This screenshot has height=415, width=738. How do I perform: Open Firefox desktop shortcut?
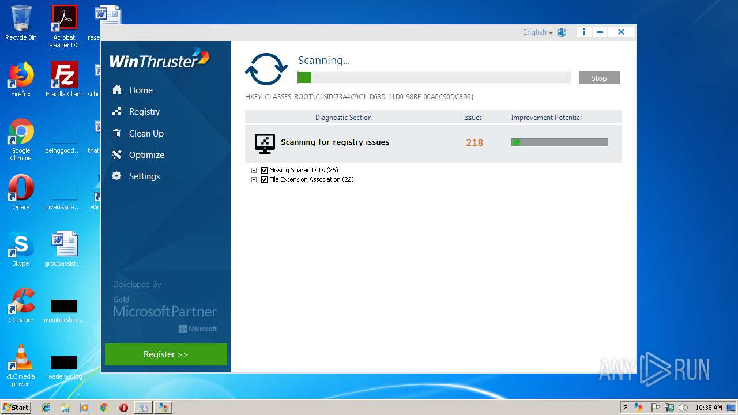click(21, 79)
